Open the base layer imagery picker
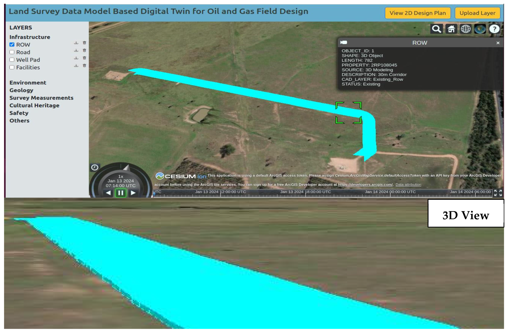 (480, 29)
